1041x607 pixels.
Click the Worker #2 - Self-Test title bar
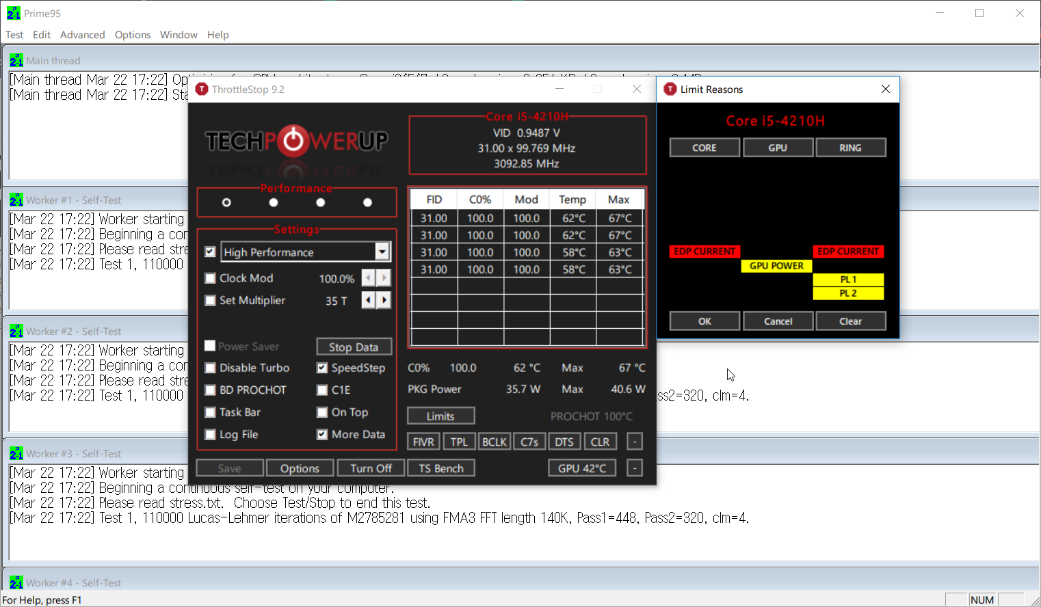coord(74,332)
